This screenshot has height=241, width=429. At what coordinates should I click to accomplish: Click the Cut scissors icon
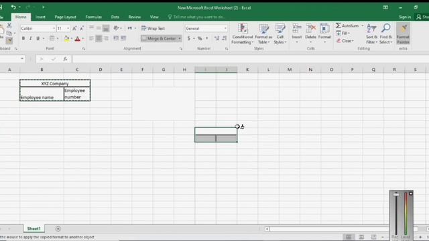pos(9,25)
